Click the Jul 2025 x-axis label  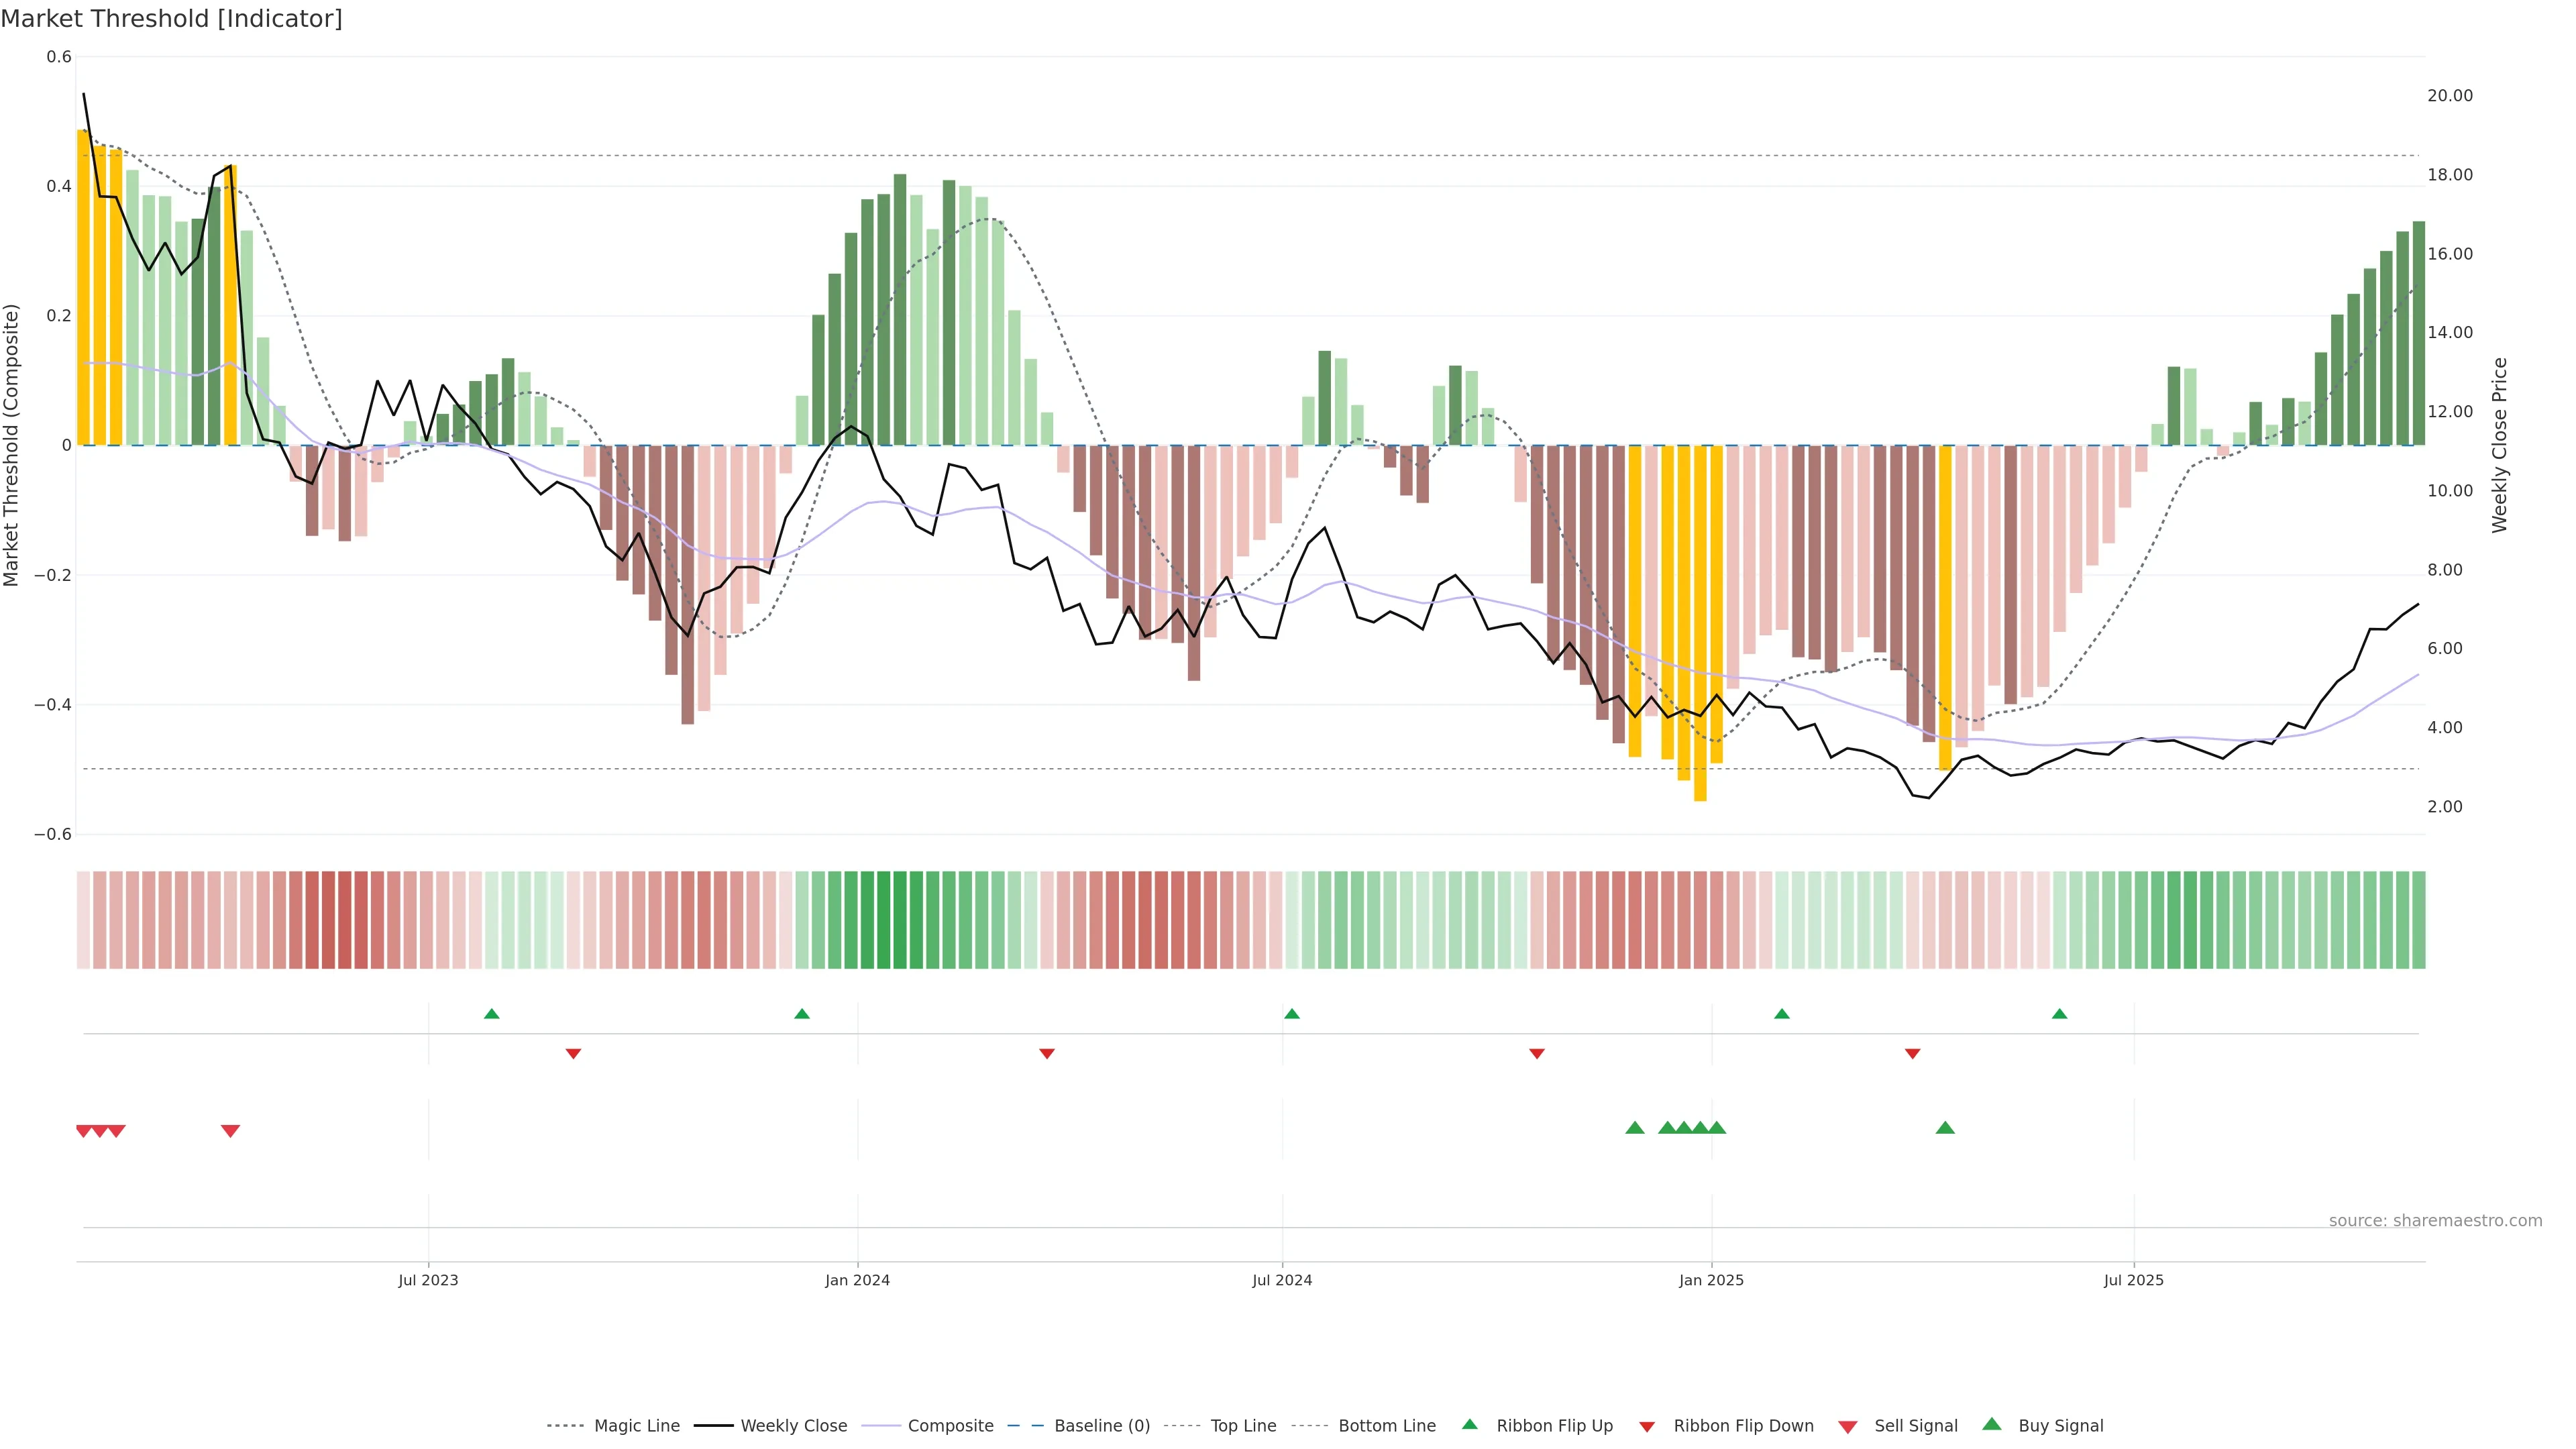2133,1280
